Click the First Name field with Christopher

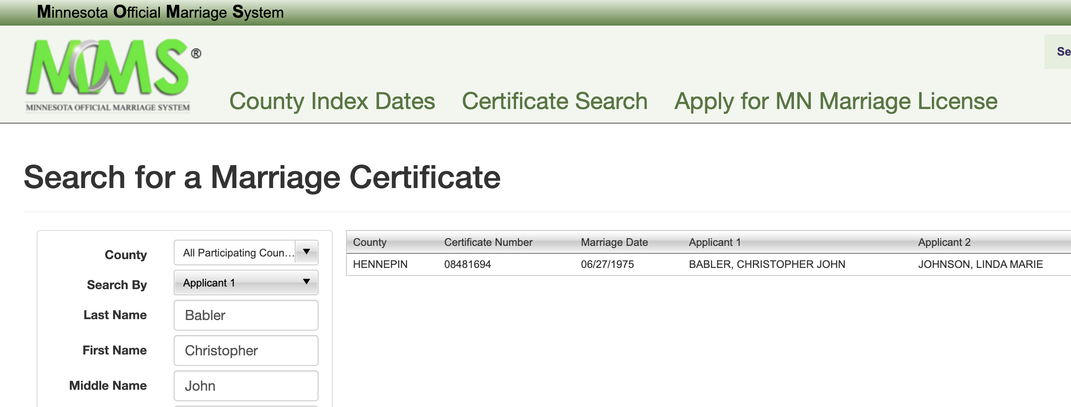pos(246,350)
